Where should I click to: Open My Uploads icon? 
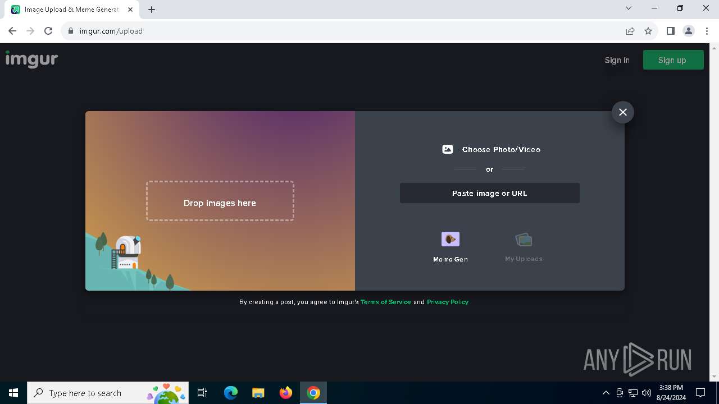(x=524, y=240)
